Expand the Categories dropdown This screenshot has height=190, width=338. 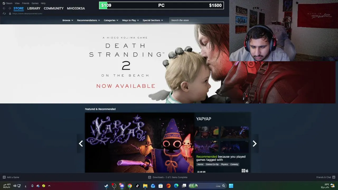tap(111, 20)
